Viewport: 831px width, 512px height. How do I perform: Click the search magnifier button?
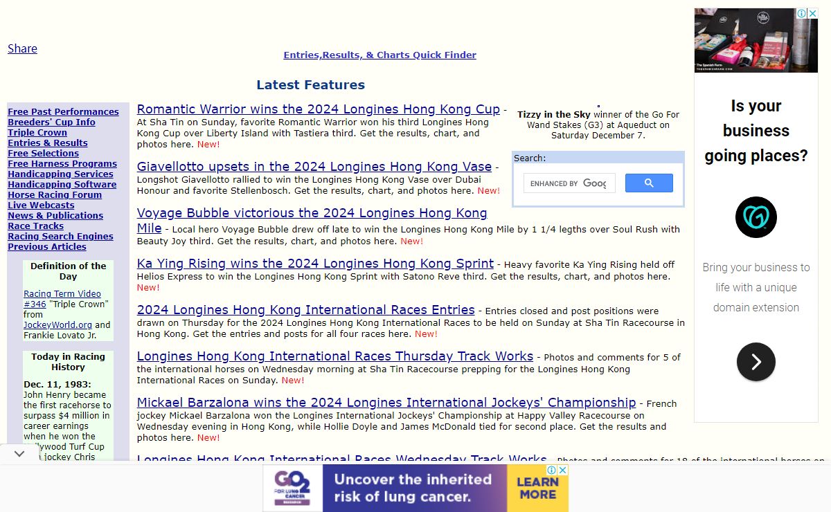click(x=649, y=183)
